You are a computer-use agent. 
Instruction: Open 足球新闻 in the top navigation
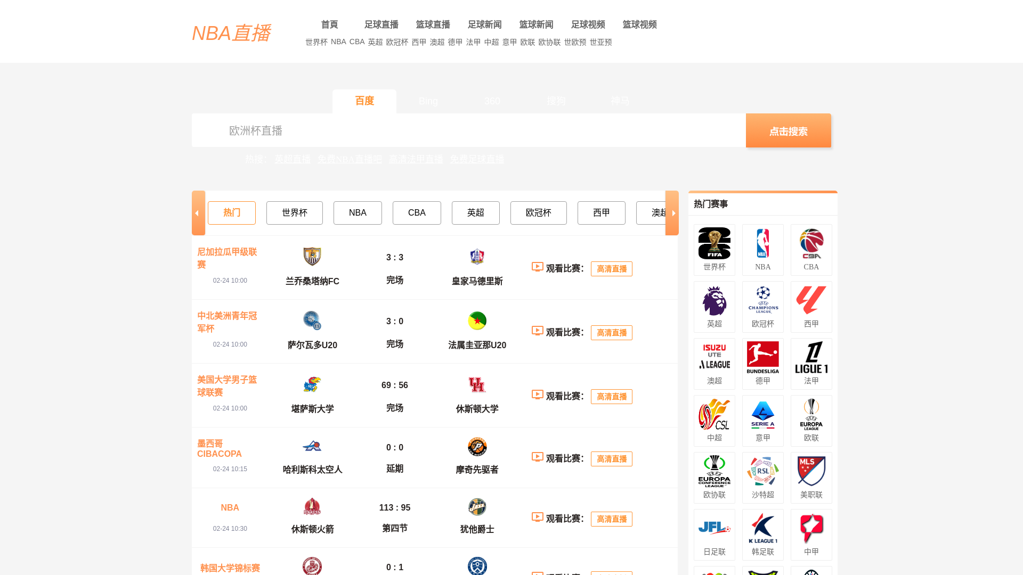[x=484, y=24]
